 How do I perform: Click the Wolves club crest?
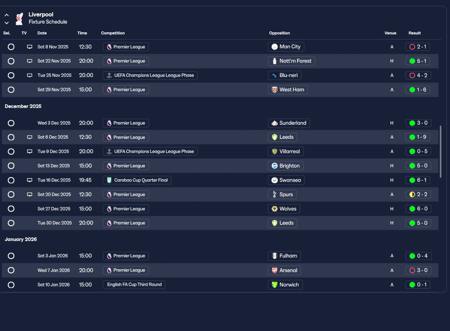coord(275,209)
